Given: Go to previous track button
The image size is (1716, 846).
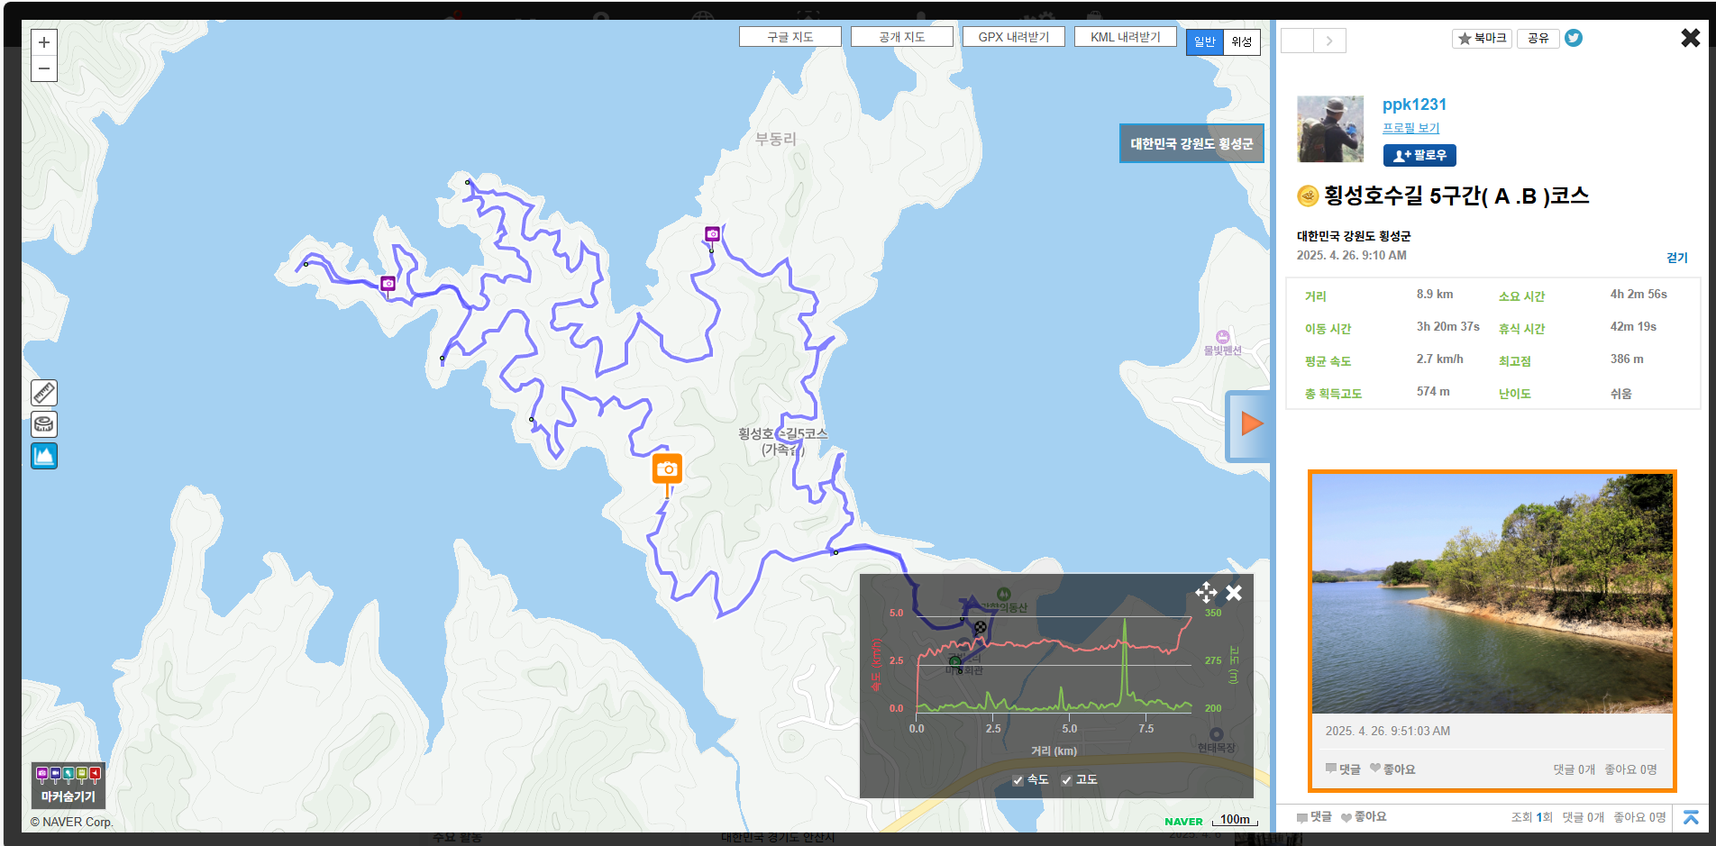Looking at the screenshot, I should tap(1297, 41).
